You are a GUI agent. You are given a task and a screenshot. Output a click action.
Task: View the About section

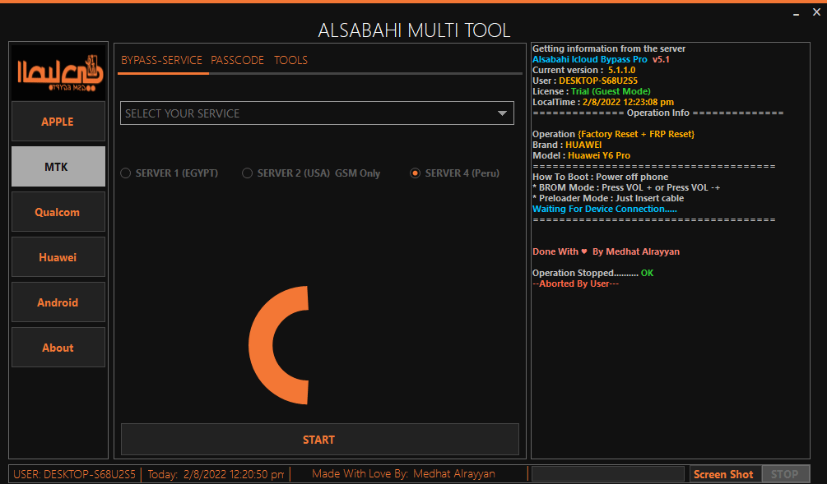[58, 347]
